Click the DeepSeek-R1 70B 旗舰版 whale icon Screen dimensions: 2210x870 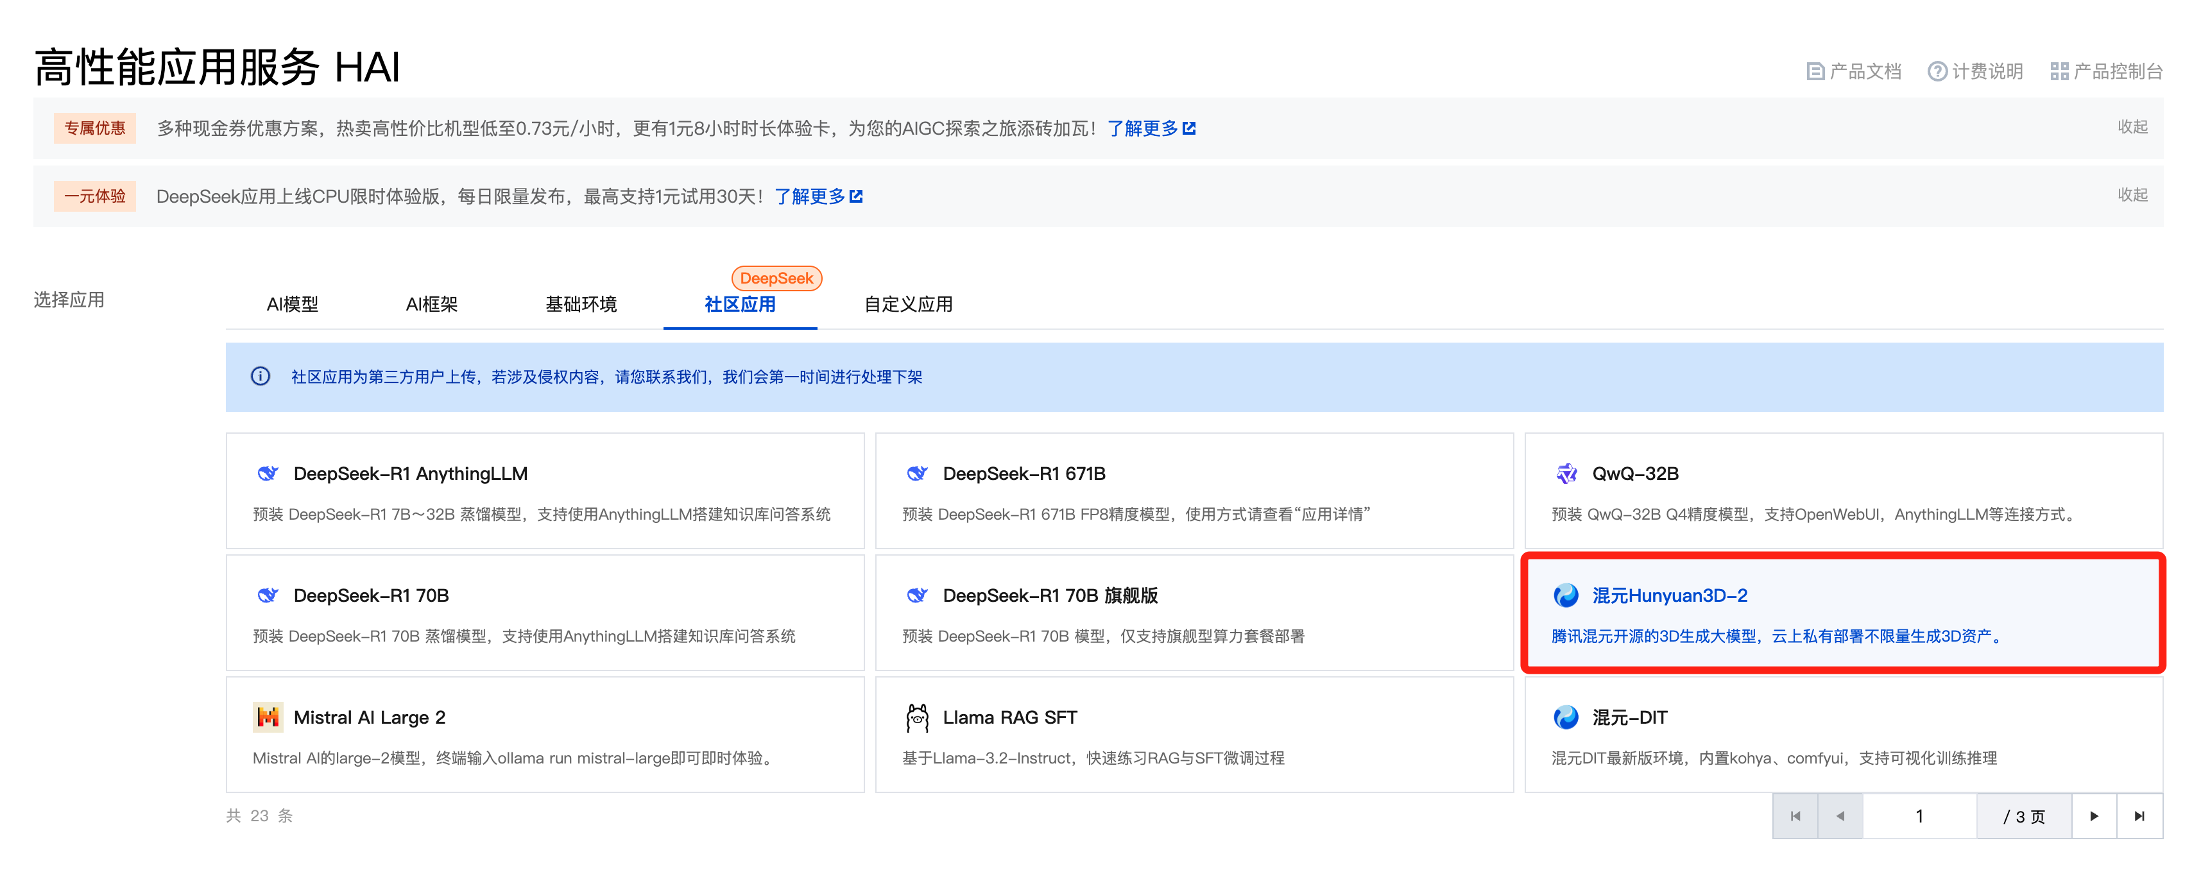(917, 595)
